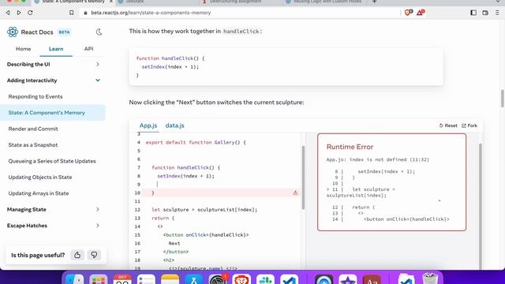The image size is (505, 284).
Task: Open State as a Snapshot page
Action: pos(33,145)
